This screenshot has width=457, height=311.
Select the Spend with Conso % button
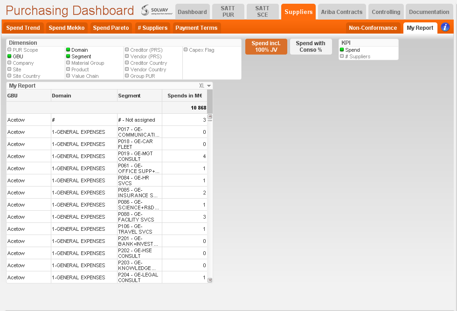pos(311,47)
